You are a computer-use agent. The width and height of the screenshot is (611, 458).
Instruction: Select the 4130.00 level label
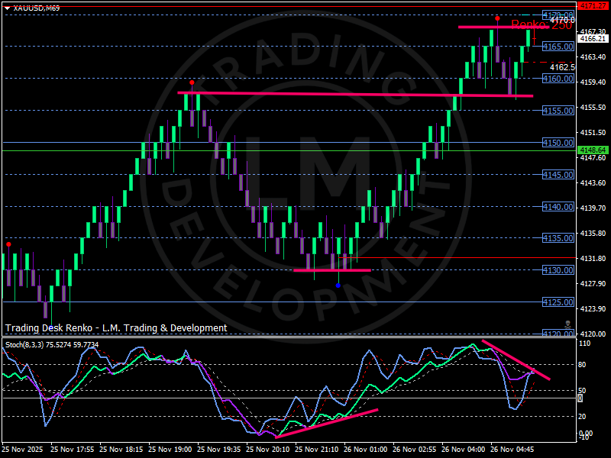(558, 270)
